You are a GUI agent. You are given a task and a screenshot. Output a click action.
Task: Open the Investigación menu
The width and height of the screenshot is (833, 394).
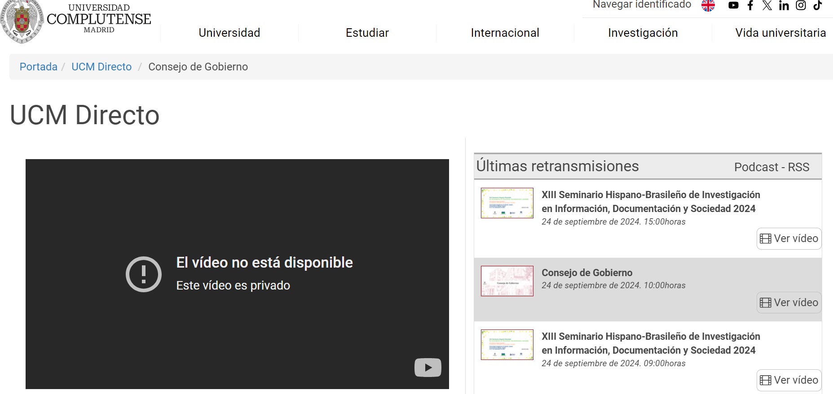pyautogui.click(x=643, y=33)
